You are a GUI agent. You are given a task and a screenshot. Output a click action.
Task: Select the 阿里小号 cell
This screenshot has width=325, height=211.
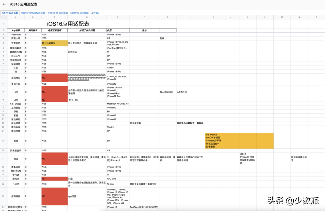coord(16,38)
